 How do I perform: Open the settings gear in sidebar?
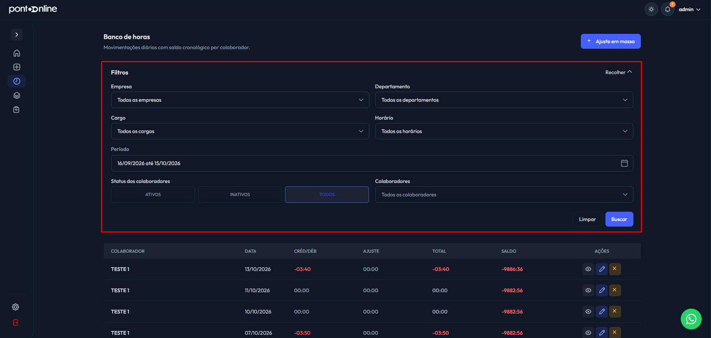16,307
